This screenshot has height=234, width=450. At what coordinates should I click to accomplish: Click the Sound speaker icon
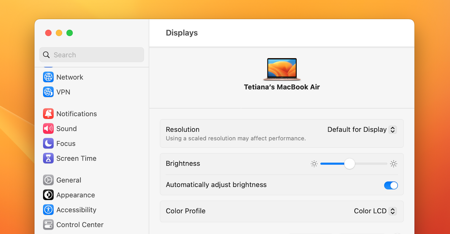coord(48,128)
